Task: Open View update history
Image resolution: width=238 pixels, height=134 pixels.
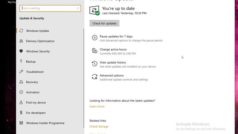Action: pos(113,63)
